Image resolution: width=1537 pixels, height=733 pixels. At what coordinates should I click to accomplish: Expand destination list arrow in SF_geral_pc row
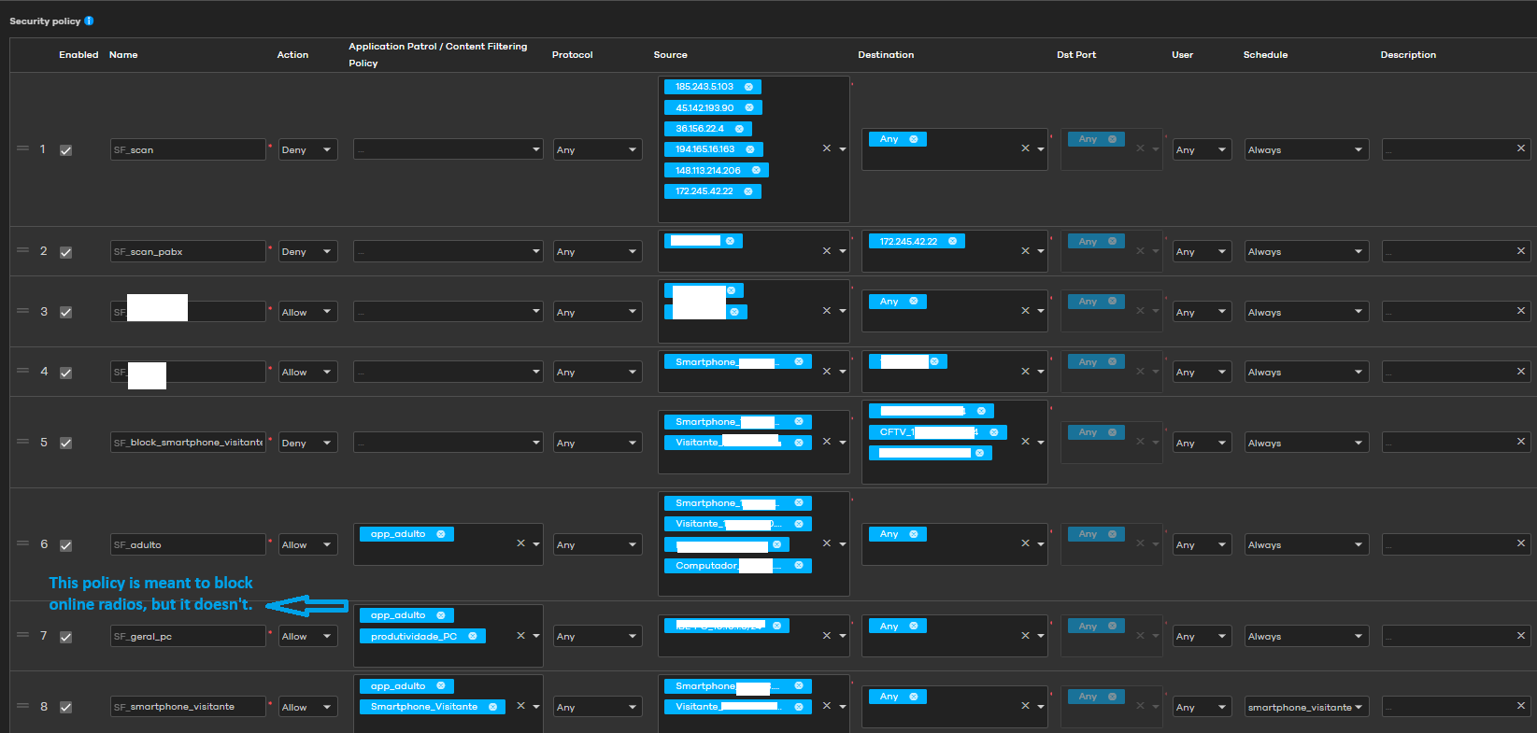(x=1040, y=636)
